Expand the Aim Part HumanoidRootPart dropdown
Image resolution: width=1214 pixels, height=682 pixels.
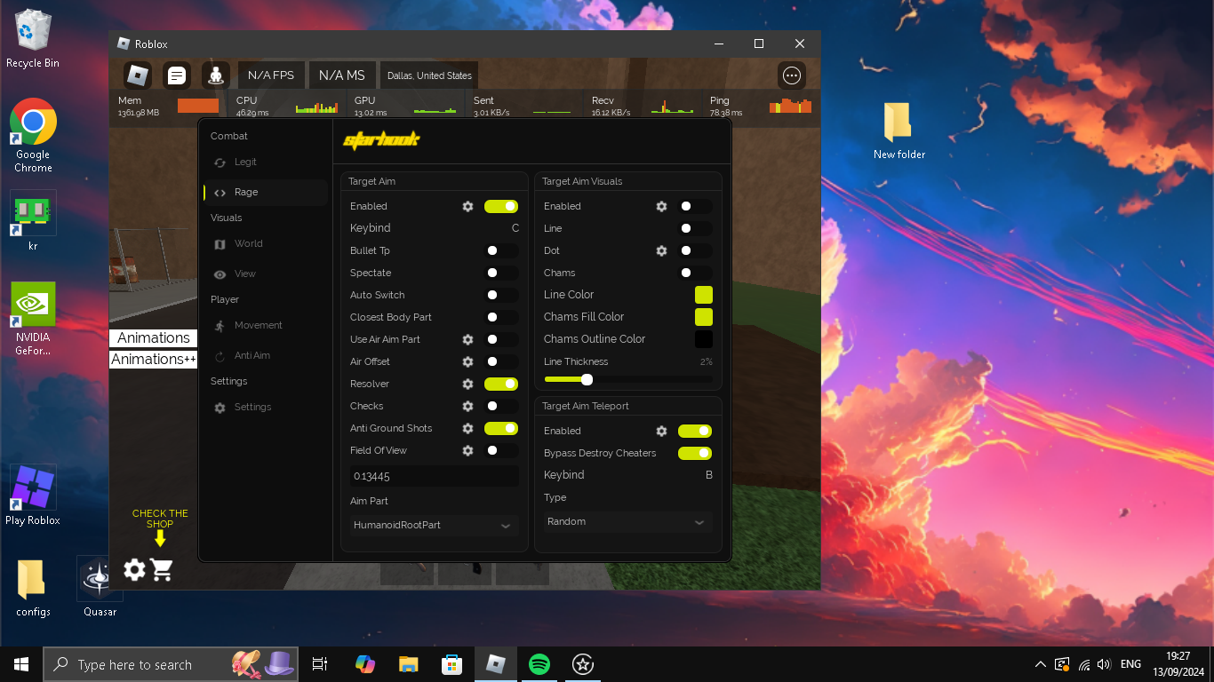click(434, 525)
